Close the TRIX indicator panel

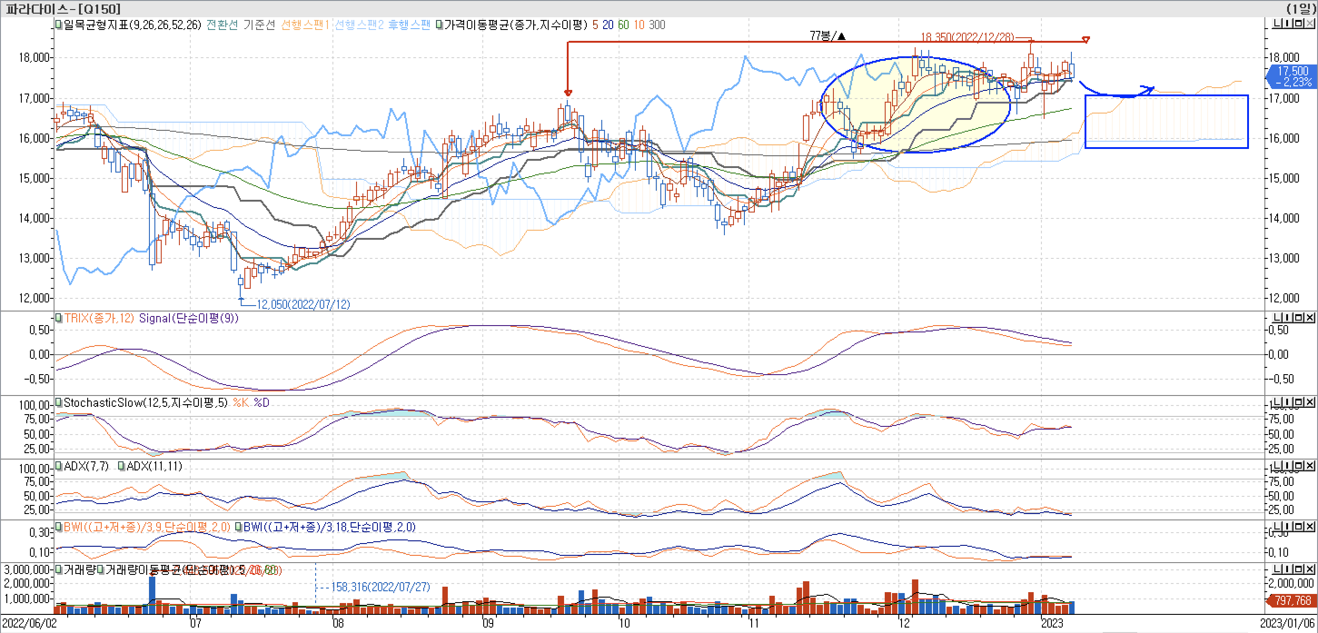point(1310,318)
